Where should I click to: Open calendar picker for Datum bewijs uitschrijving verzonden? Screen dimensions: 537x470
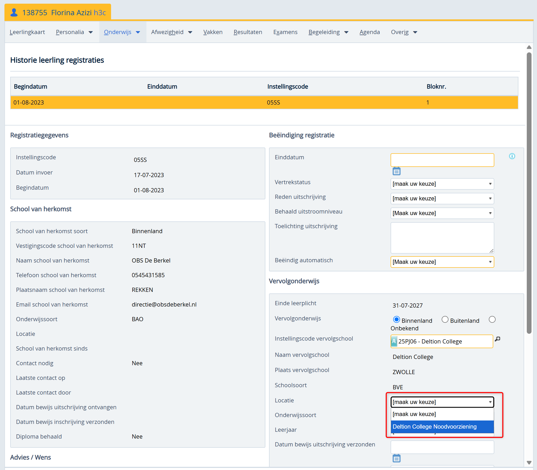[396, 458]
